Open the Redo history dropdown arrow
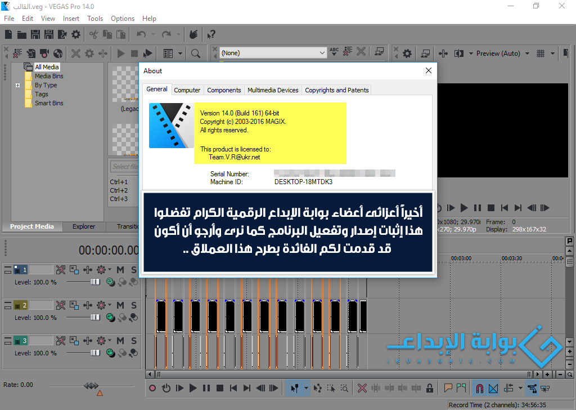The width and height of the screenshot is (576, 410). click(x=178, y=34)
